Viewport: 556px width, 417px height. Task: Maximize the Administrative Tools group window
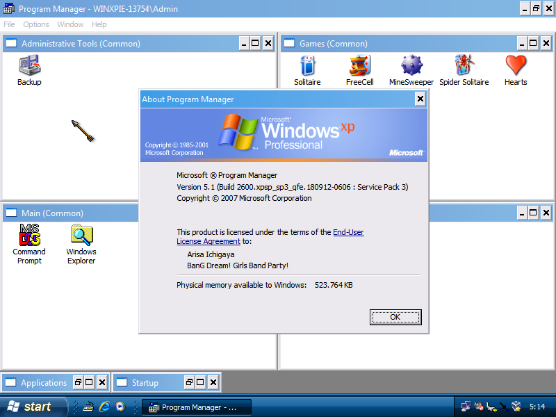(255, 43)
